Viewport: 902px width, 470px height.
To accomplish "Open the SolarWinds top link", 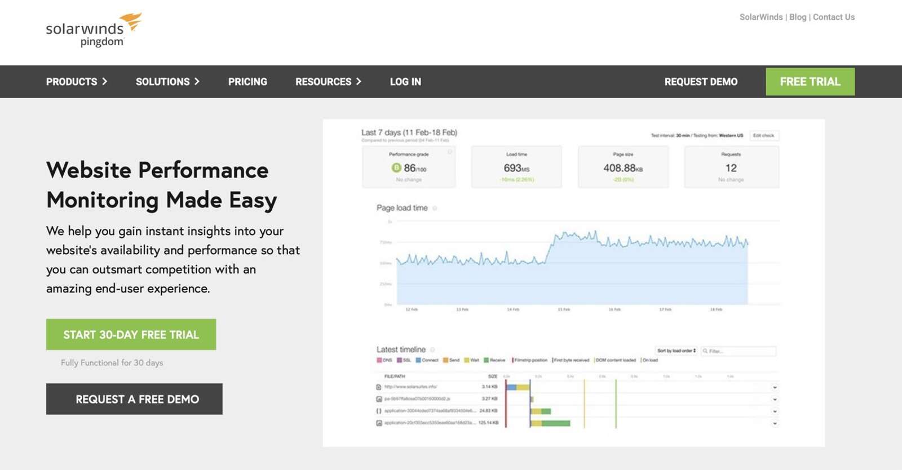I will (761, 17).
